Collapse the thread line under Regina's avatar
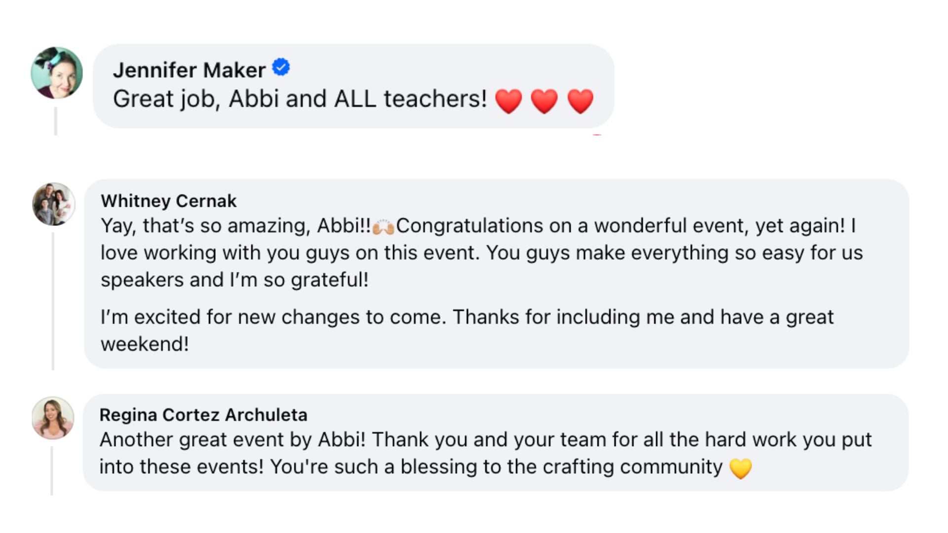The image size is (948, 533). pos(51,470)
